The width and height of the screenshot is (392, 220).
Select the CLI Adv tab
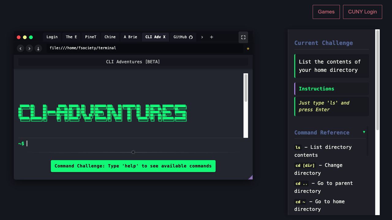[x=155, y=37]
